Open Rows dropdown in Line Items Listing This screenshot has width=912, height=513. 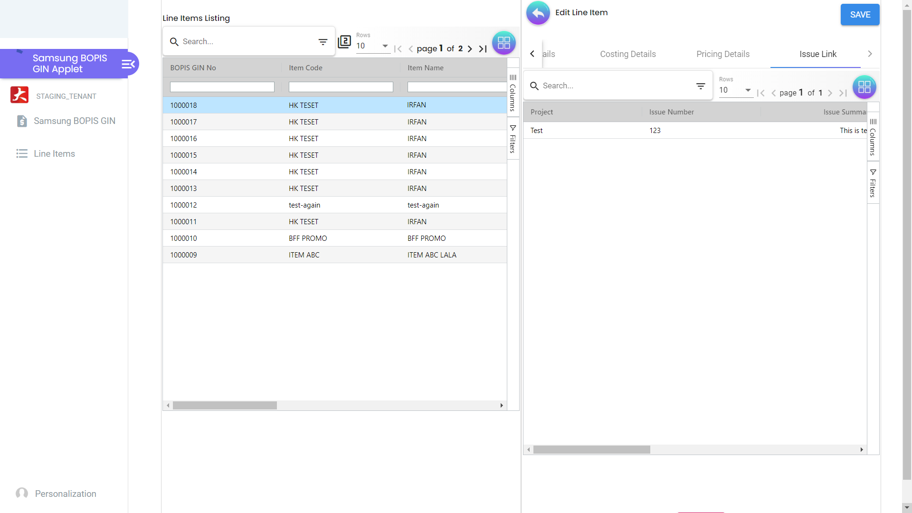373,46
